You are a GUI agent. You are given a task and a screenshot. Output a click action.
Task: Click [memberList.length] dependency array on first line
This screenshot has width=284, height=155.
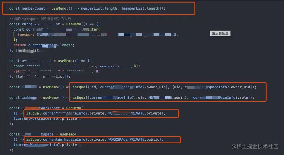[x=142, y=8]
